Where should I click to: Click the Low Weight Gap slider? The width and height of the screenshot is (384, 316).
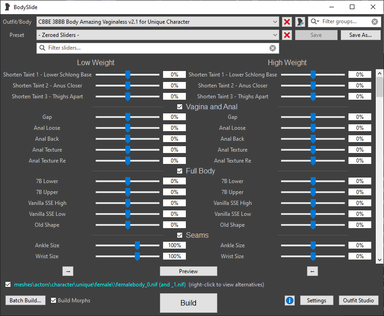click(128, 117)
